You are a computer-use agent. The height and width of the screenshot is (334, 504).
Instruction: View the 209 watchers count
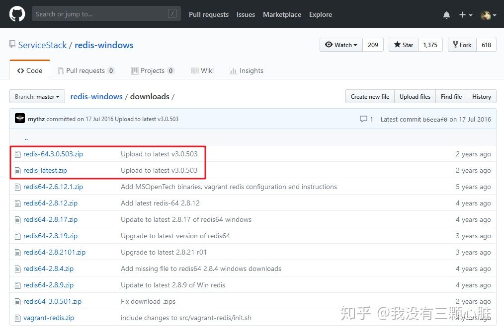[373, 45]
